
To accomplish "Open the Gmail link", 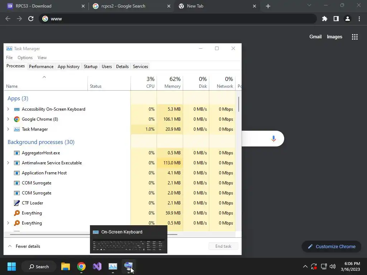I will [x=315, y=37].
